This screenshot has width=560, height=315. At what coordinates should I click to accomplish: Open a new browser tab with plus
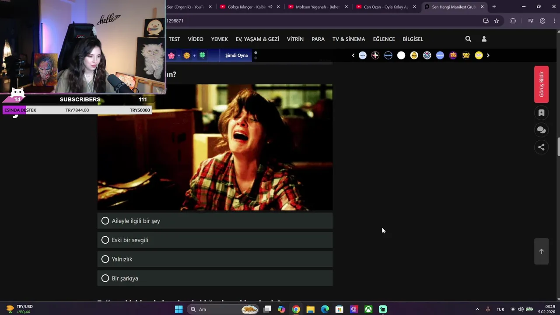tap(494, 7)
